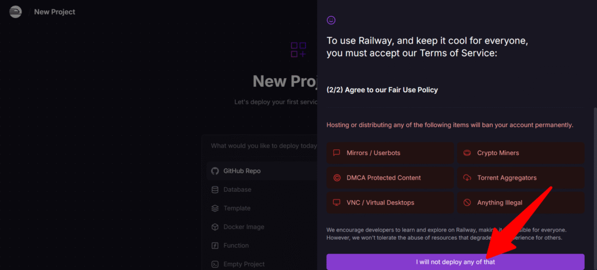Click the New Project grid icon
Screen dimensions: 597x270
coord(298,50)
